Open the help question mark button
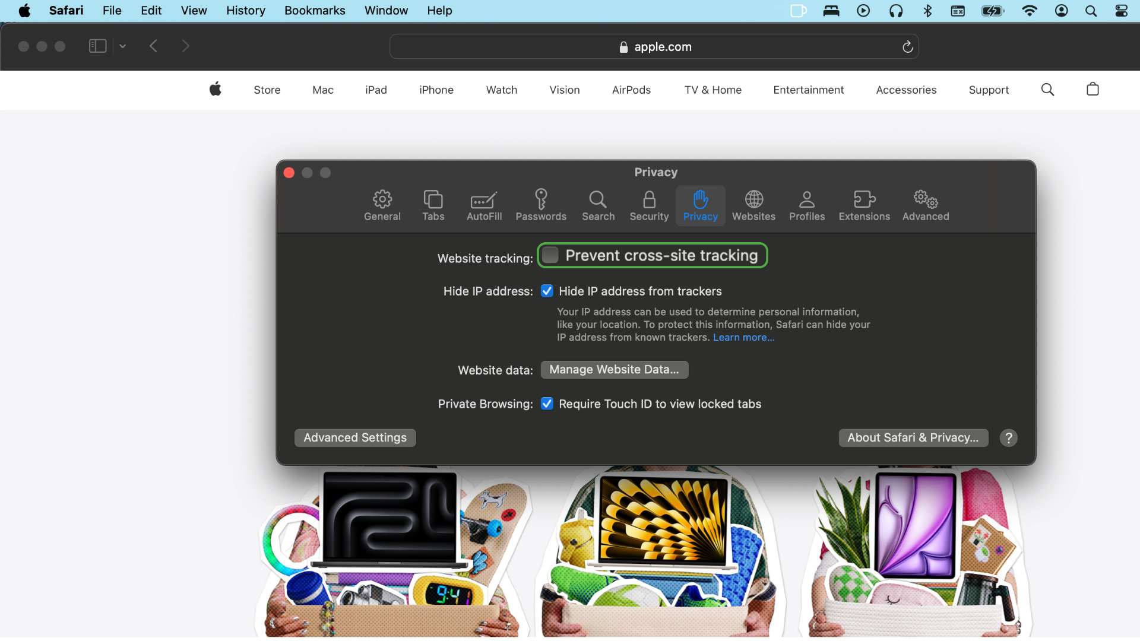Viewport: 1140px width, 641px height. tap(1008, 438)
